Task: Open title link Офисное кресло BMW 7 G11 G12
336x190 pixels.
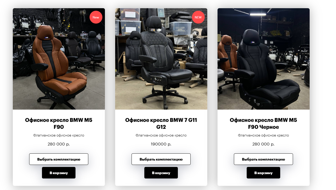Action: [x=161, y=123]
